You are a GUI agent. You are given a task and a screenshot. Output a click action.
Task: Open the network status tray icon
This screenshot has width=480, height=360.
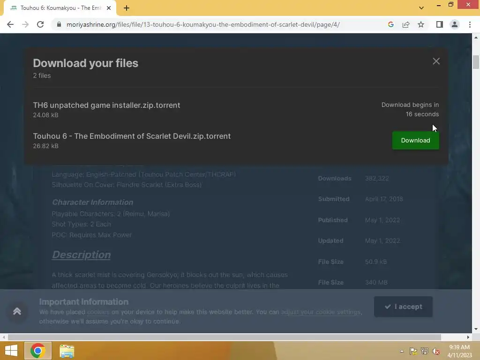click(x=425, y=351)
